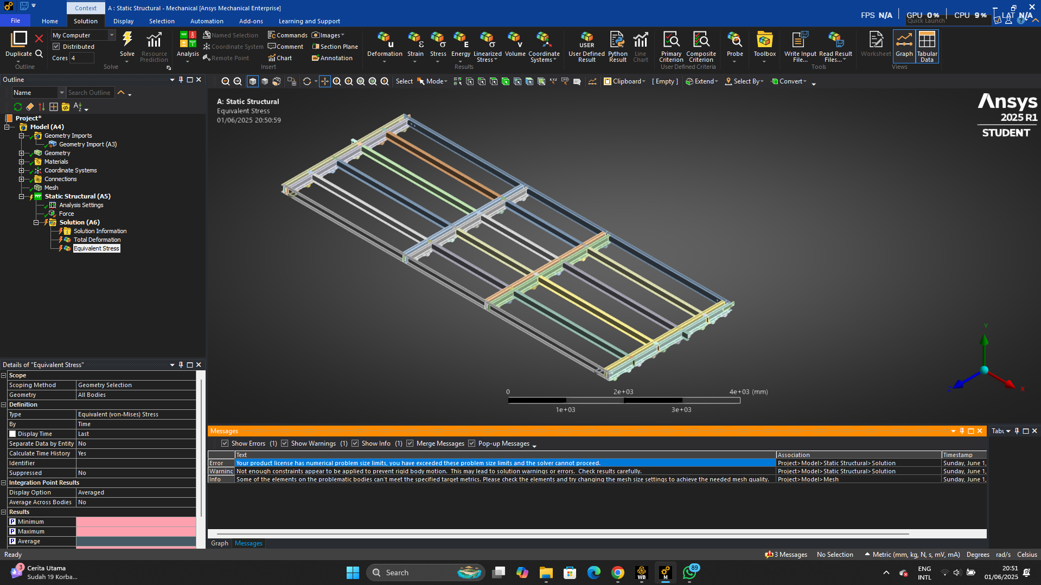Click the User Defined Result icon
The width and height of the screenshot is (1041, 585).
[586, 40]
